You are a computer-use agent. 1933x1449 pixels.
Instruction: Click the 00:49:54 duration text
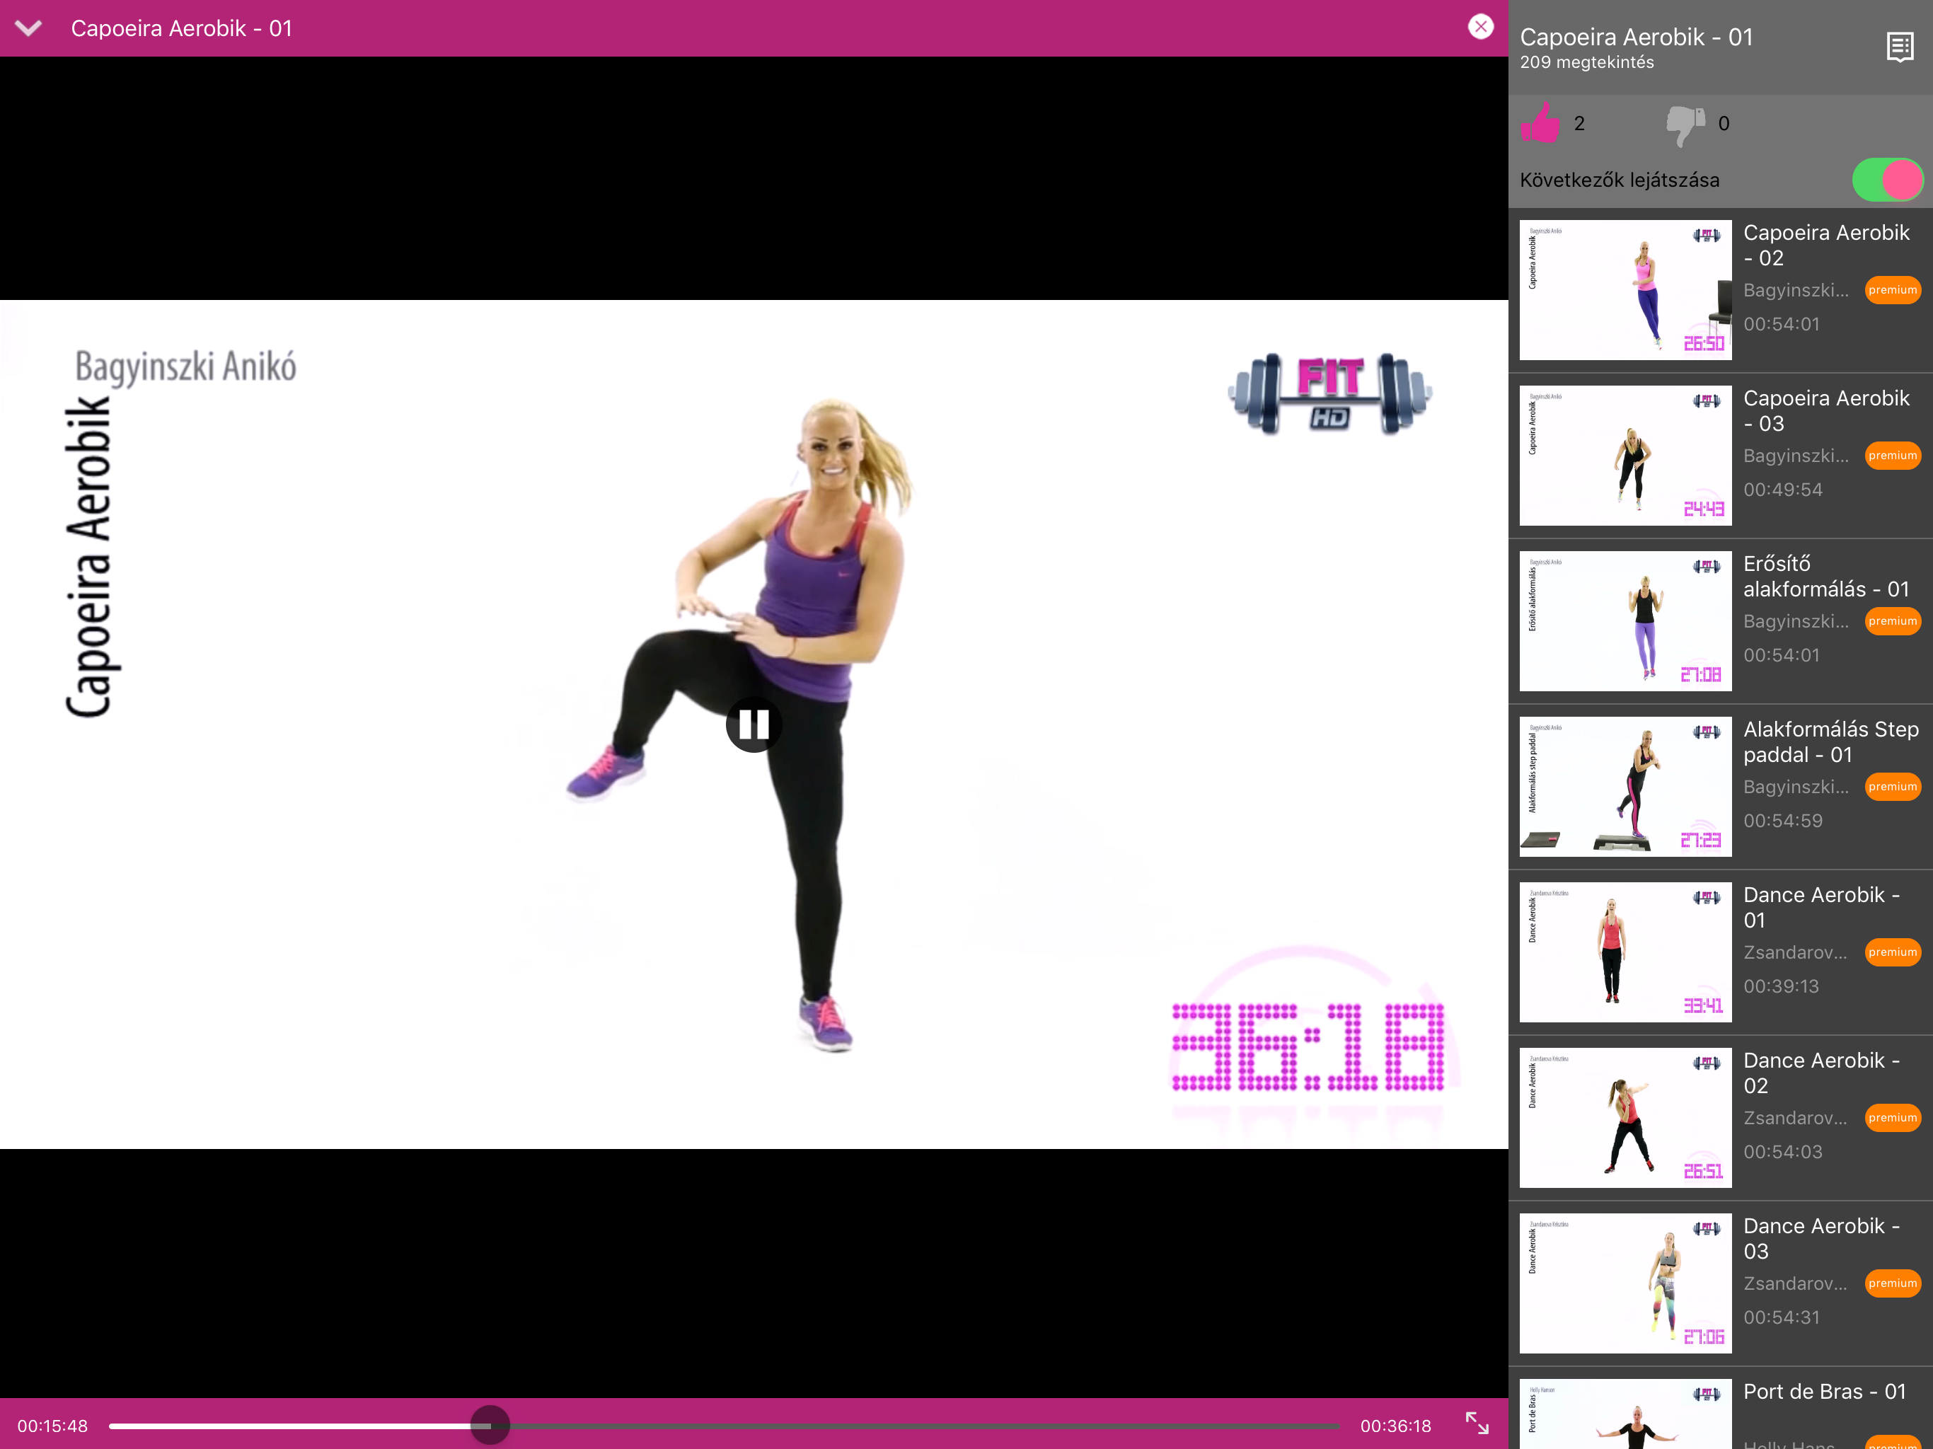click(x=1783, y=490)
